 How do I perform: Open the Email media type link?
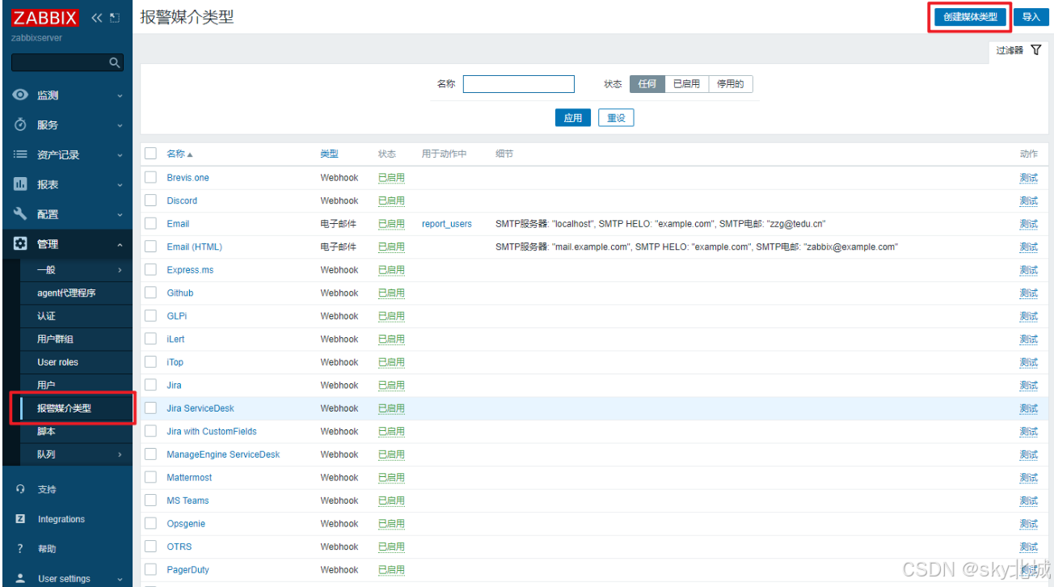pos(178,224)
